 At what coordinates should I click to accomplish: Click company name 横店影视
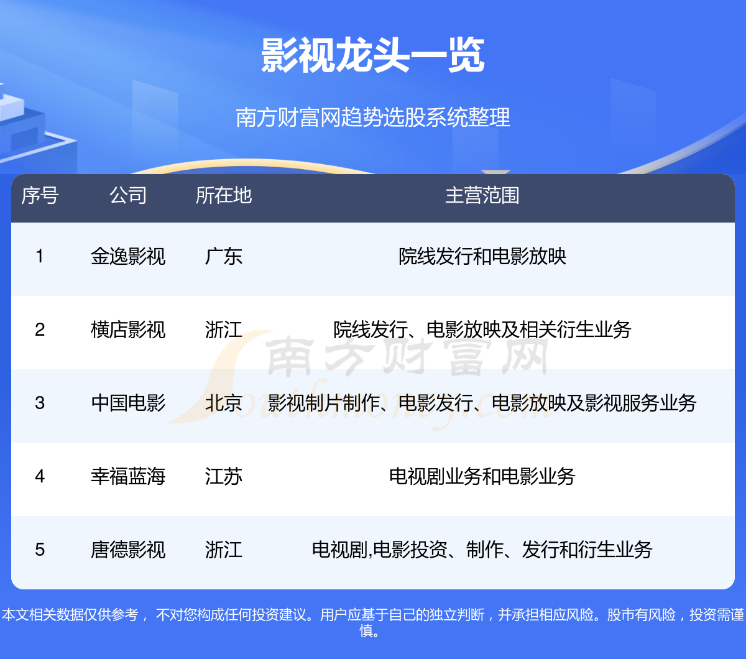point(128,329)
